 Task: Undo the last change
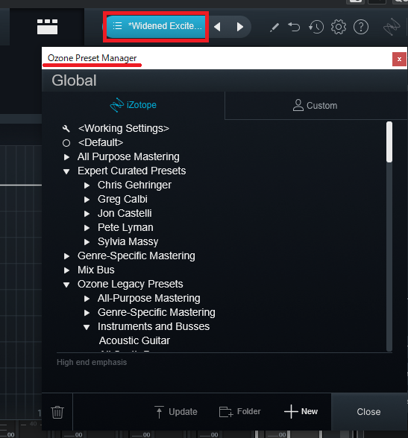(x=294, y=27)
